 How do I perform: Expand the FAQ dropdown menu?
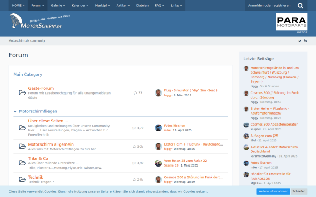point(160,5)
